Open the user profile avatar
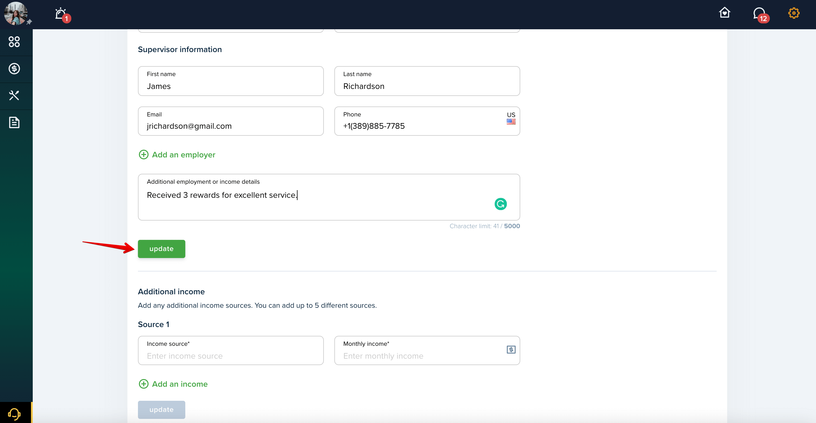This screenshot has width=816, height=423. (x=15, y=13)
